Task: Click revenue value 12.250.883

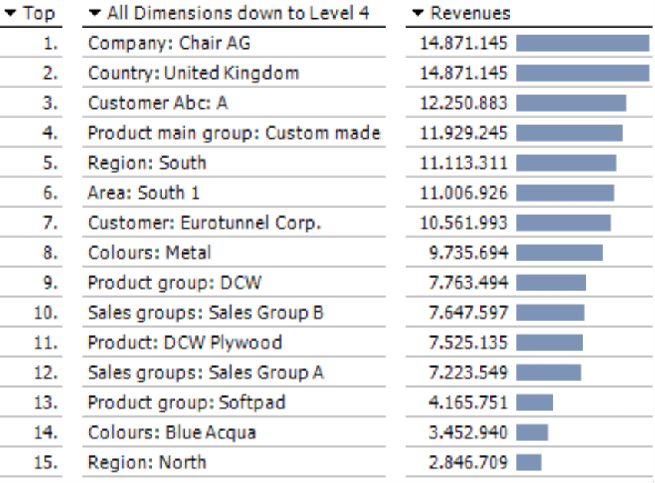Action: click(x=463, y=103)
